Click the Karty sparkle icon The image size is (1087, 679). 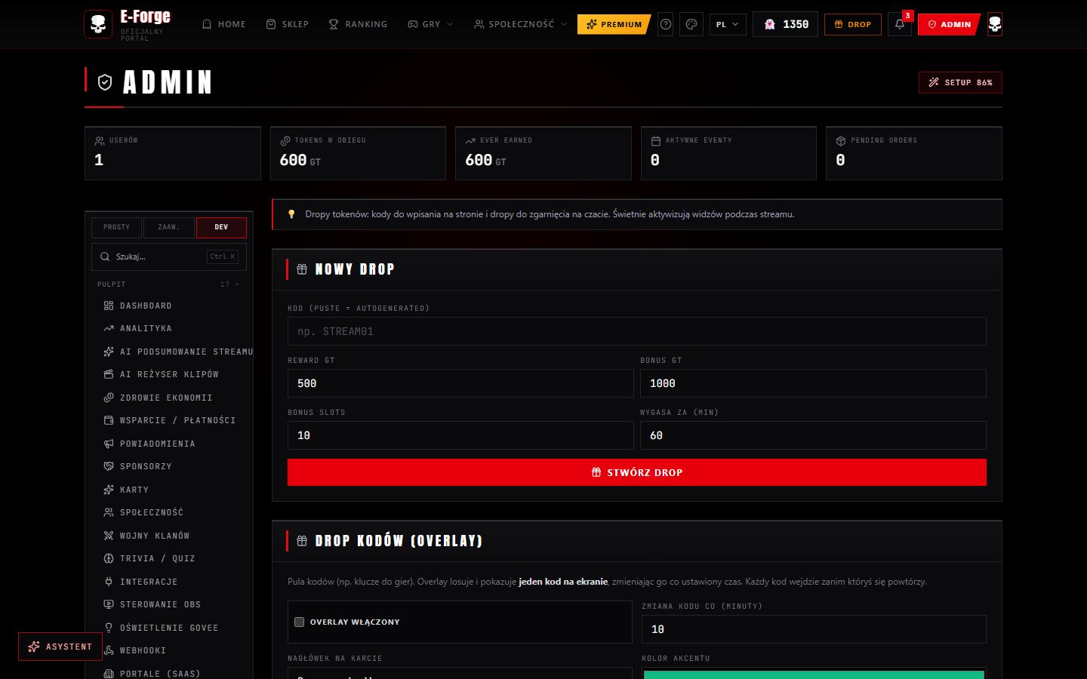click(x=109, y=490)
